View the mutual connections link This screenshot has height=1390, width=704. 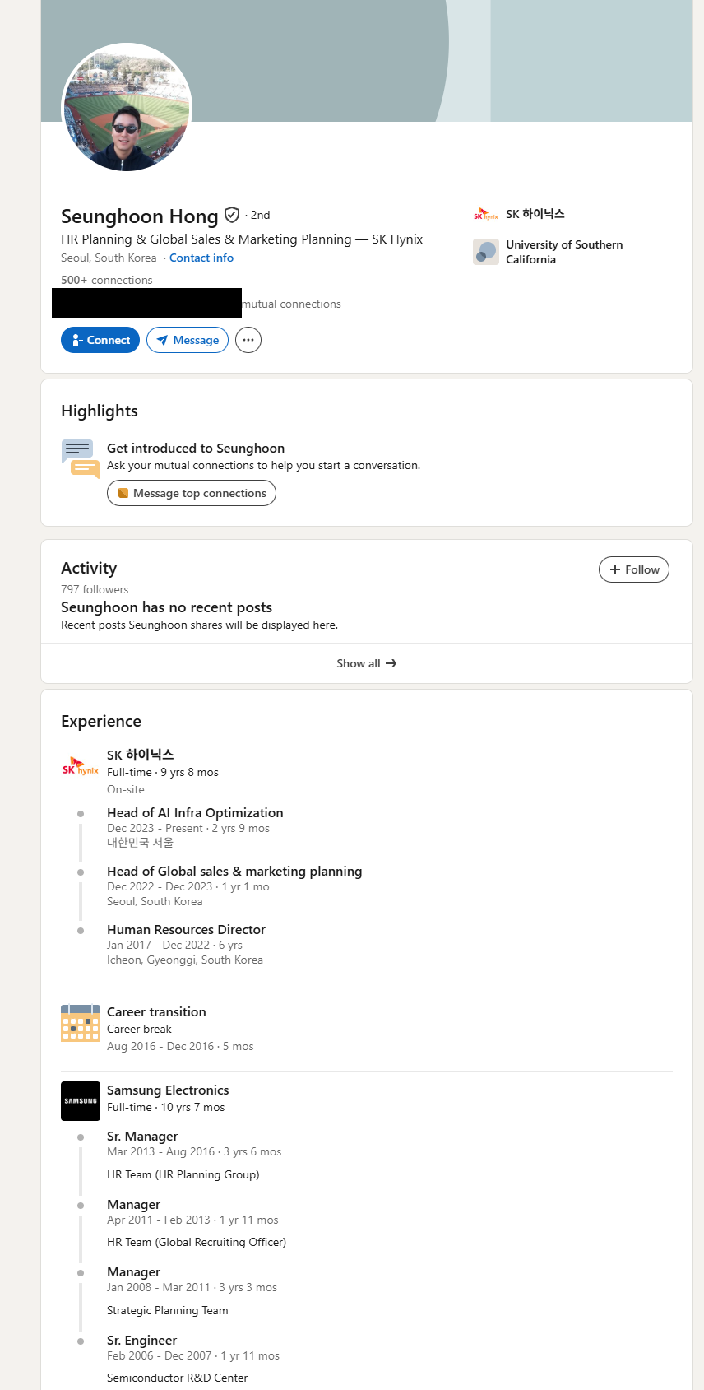(291, 304)
